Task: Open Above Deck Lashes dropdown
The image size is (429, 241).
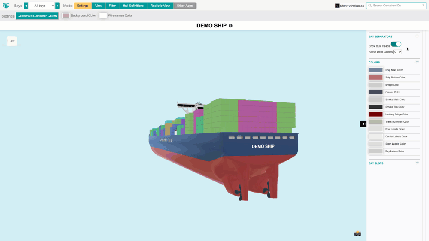Action: (x=398, y=52)
